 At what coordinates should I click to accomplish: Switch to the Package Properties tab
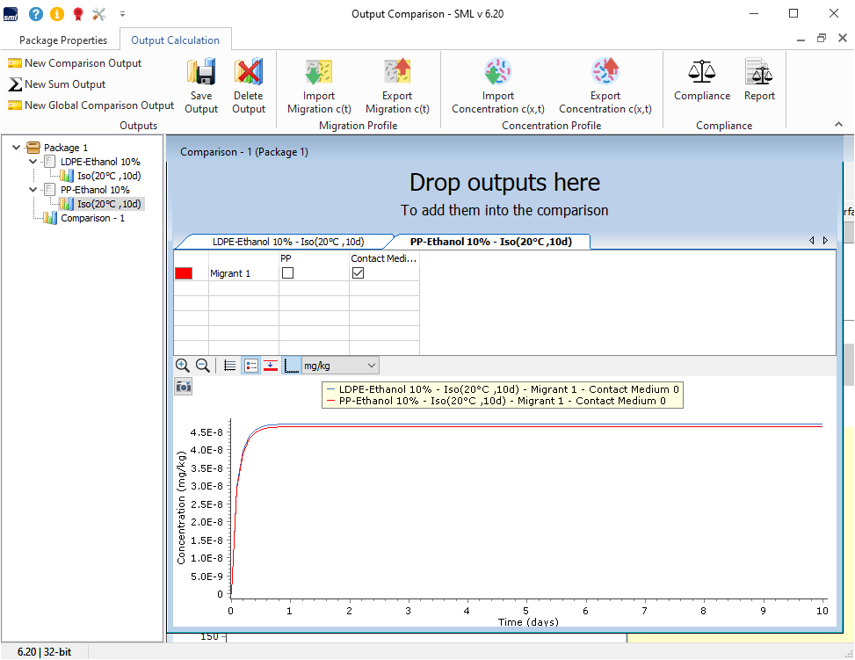63,40
